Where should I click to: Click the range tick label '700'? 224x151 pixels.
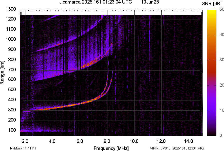(12, 70)
